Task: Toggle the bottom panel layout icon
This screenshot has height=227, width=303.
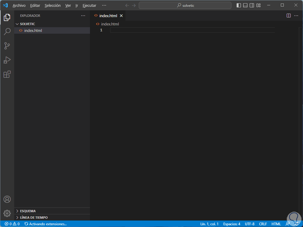Action: (245, 5)
